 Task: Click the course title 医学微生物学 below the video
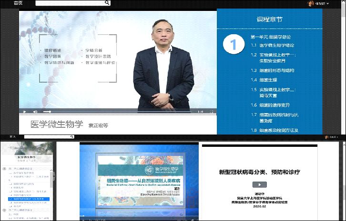(x=57, y=125)
